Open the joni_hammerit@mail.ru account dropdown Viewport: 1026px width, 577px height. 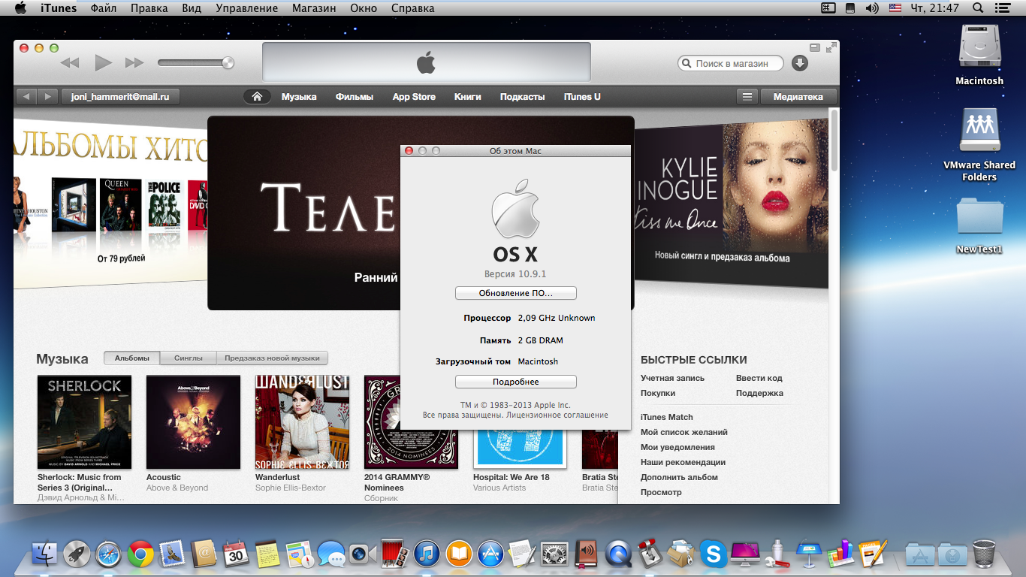(120, 97)
